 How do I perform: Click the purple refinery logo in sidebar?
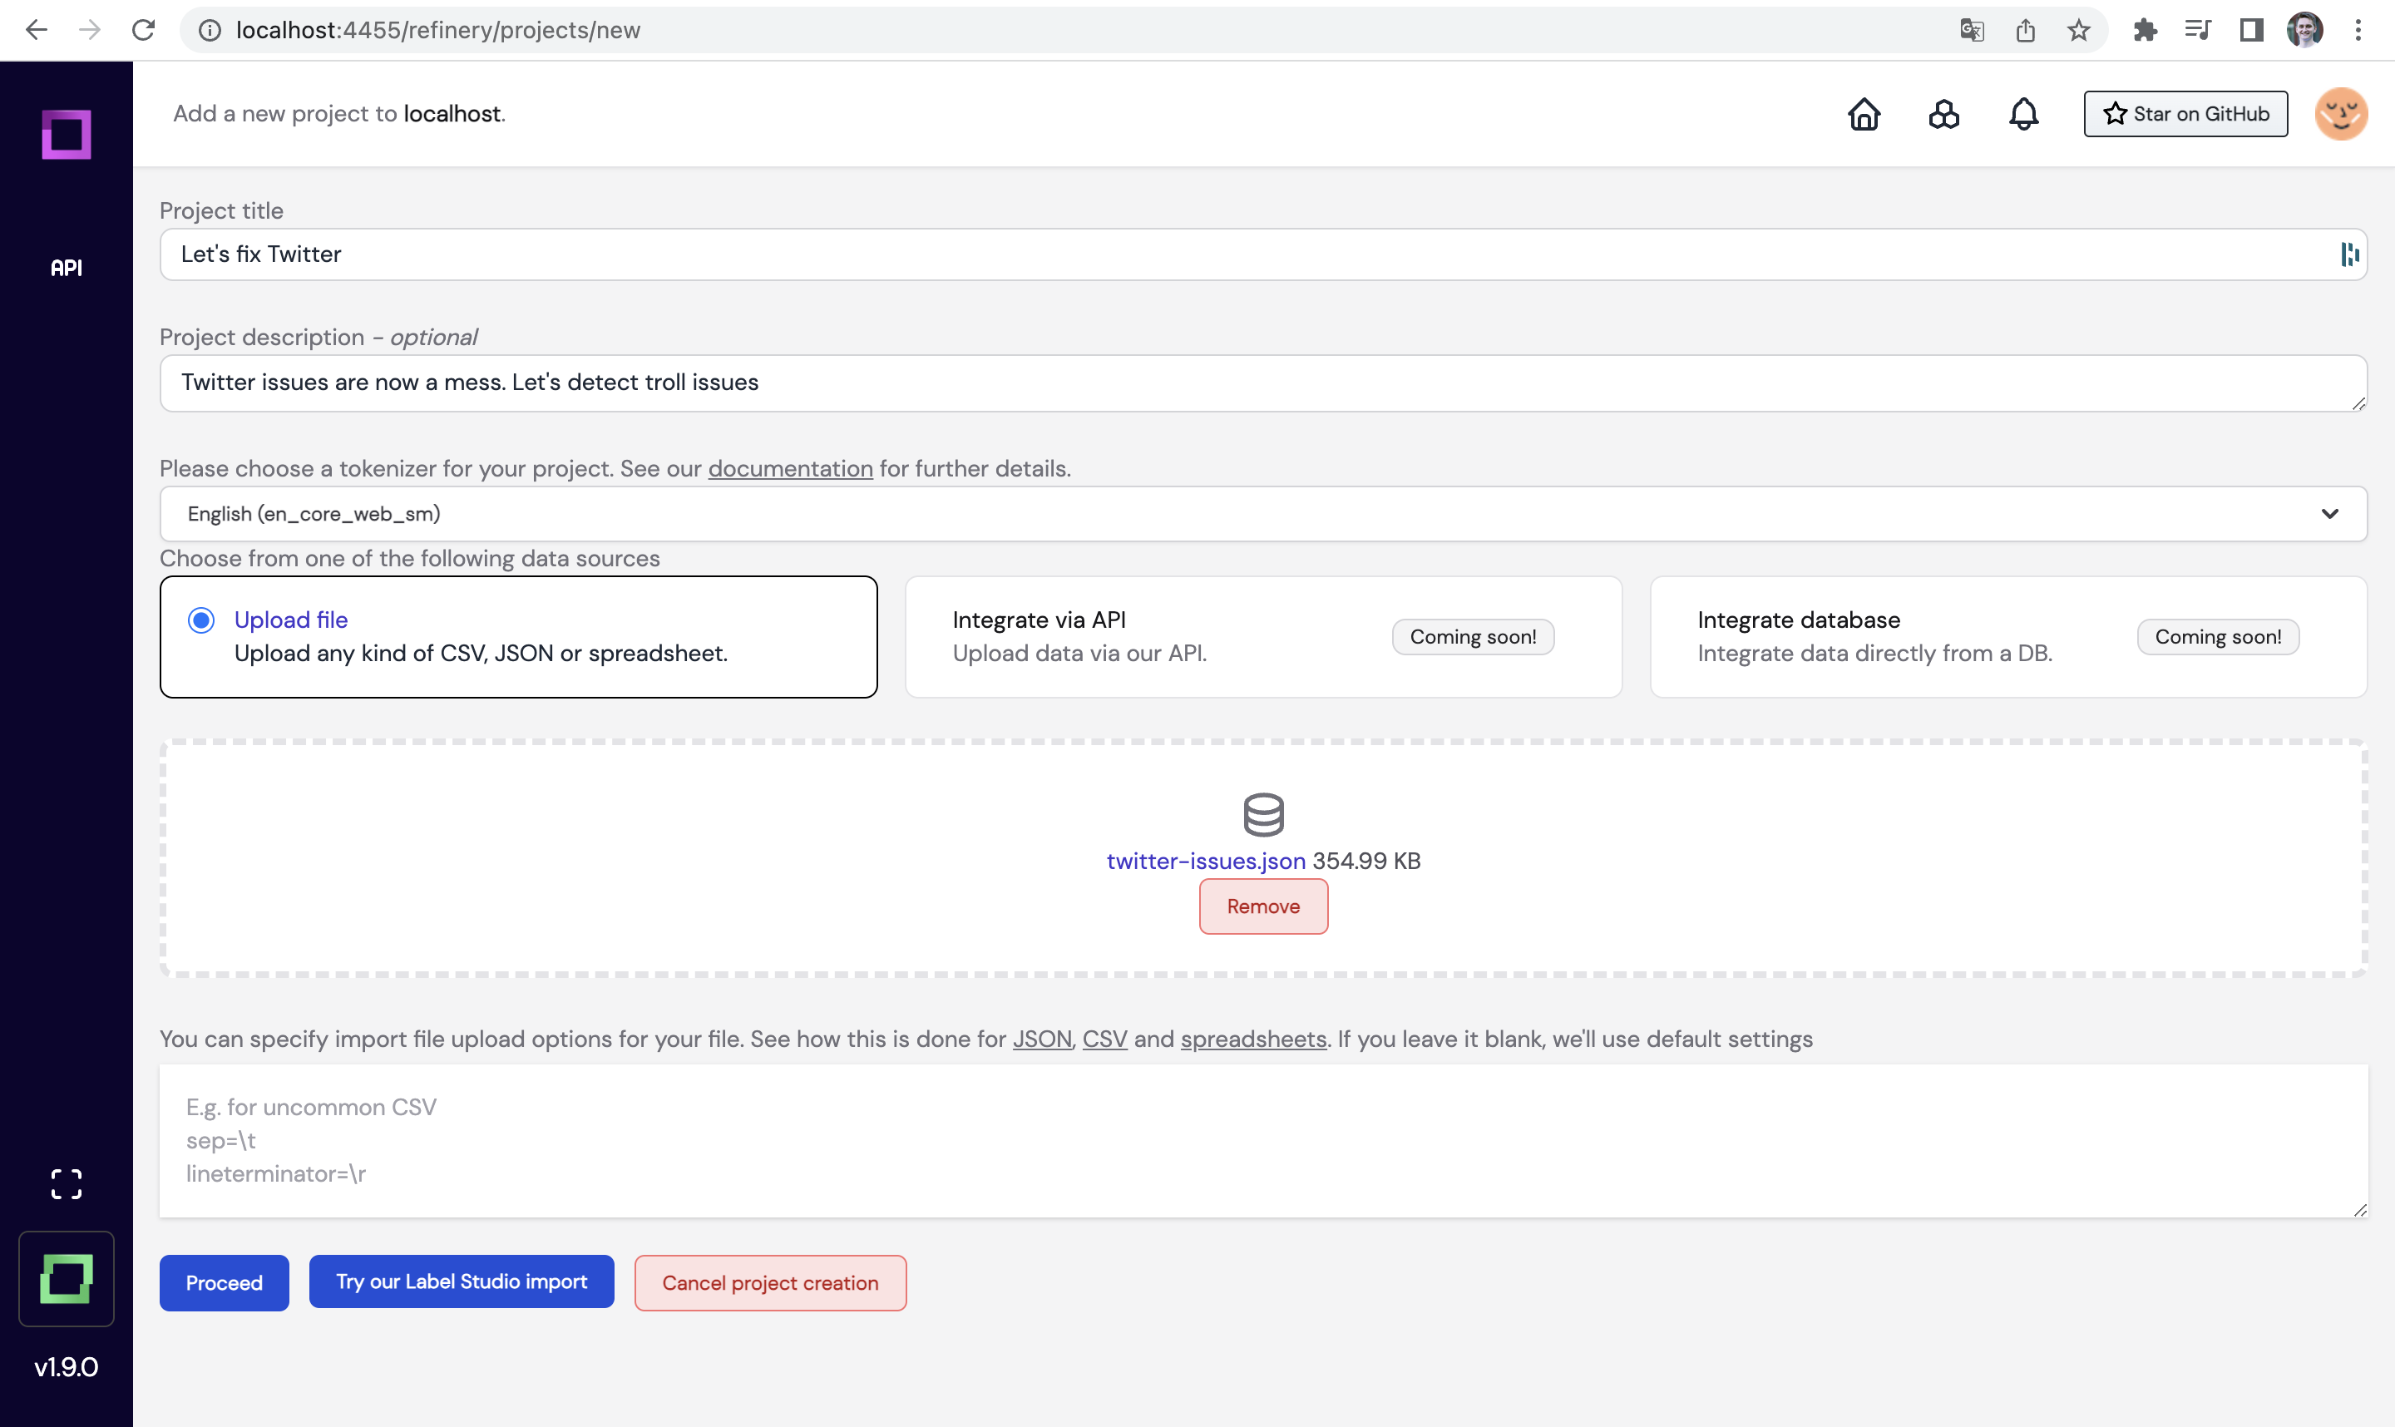[67, 134]
